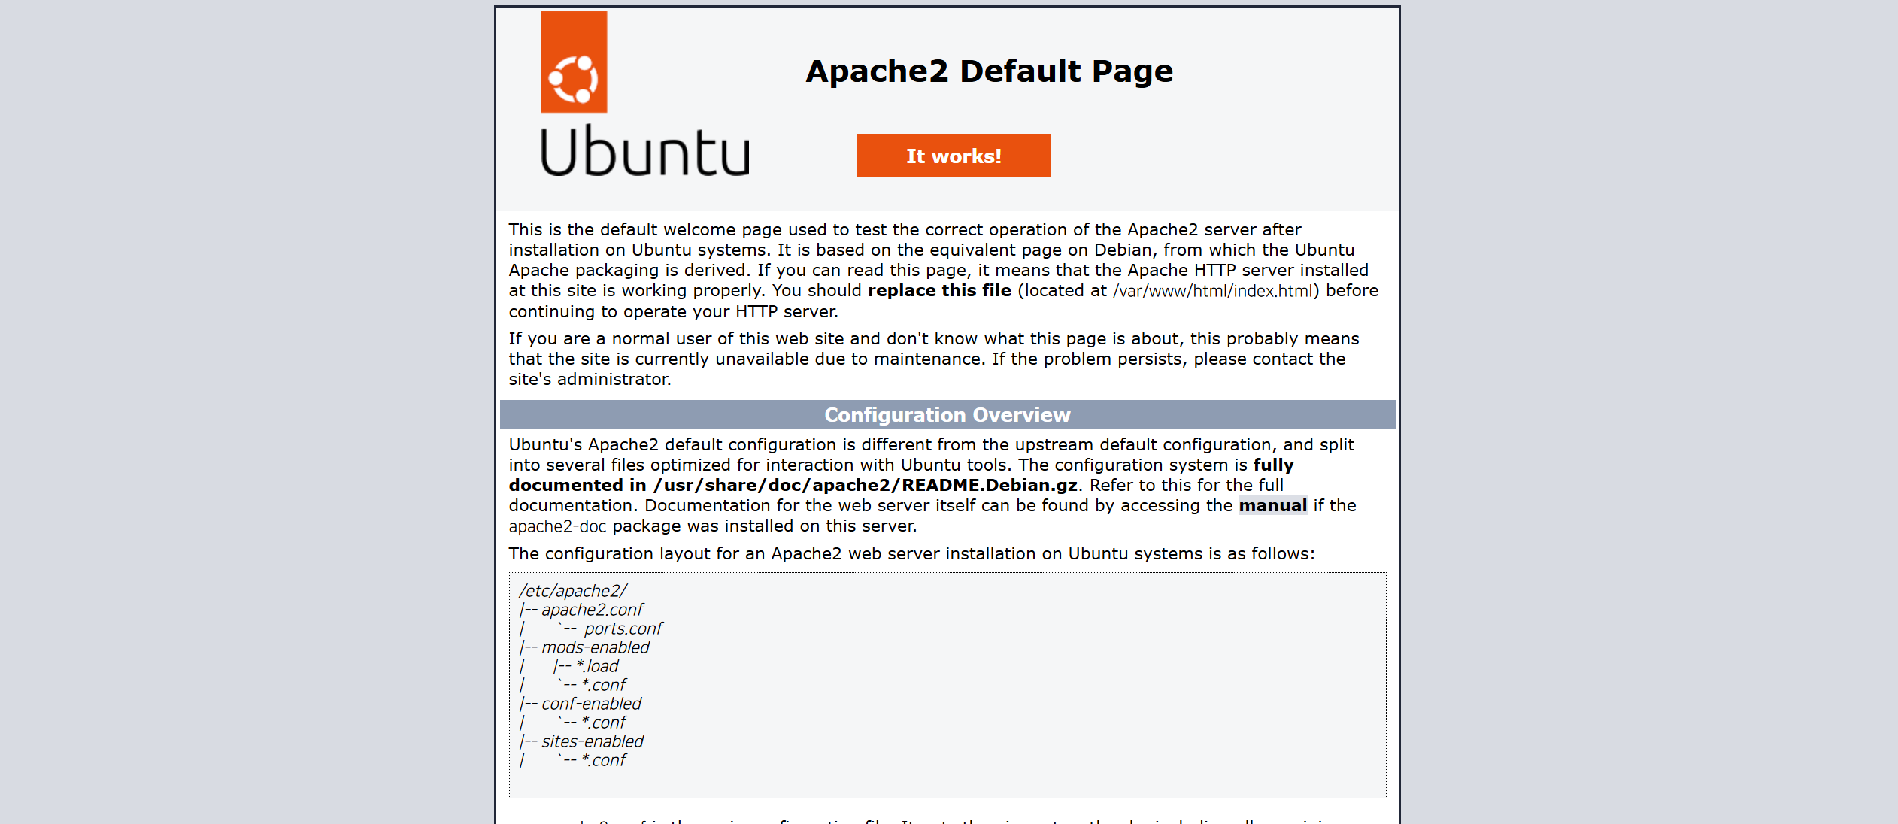Viewport: 1898px width, 824px height.
Task: Click the sentence starting "The configuration layout for"
Action: (x=911, y=554)
